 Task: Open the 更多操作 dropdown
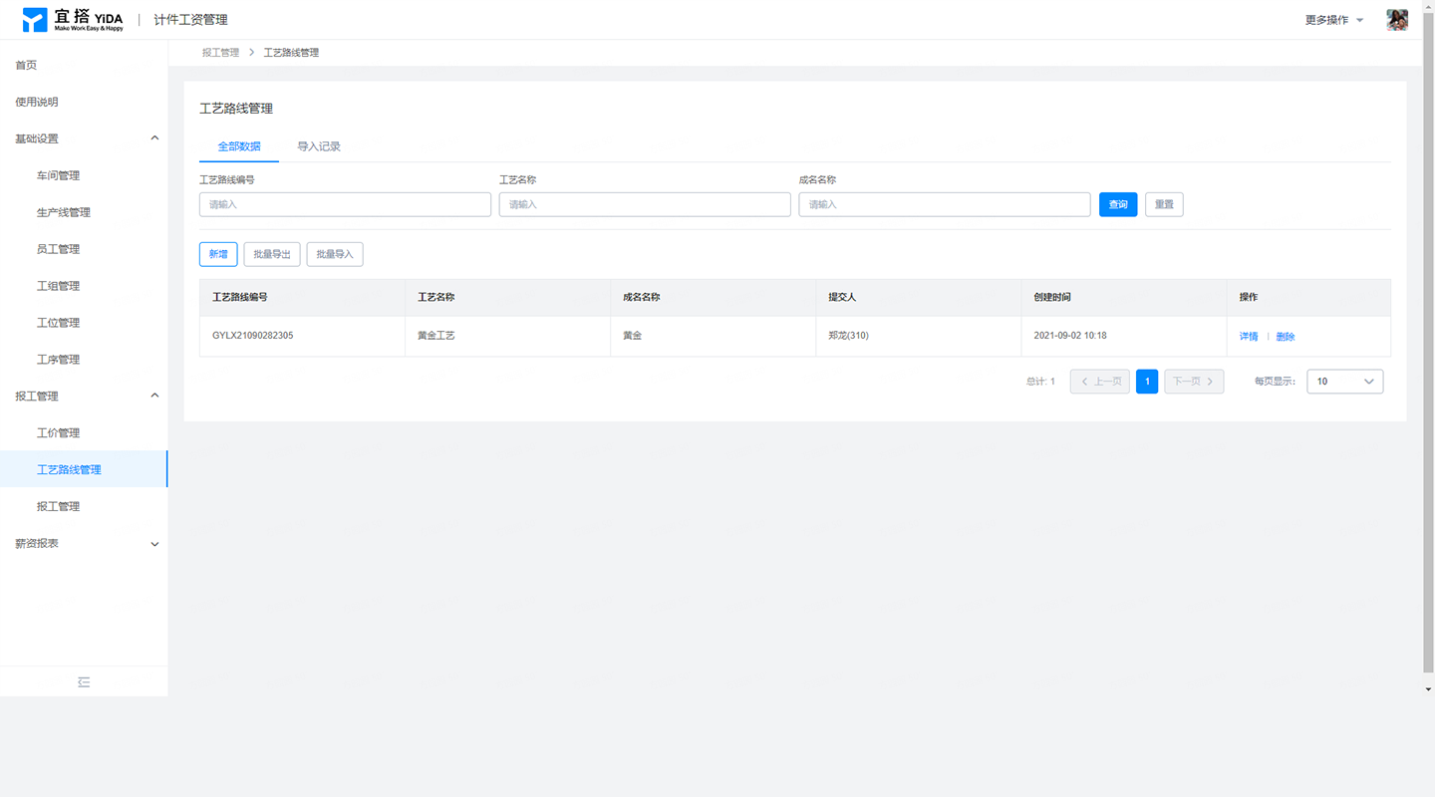(1334, 20)
